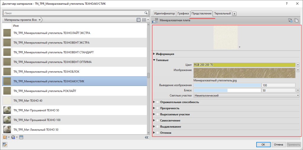Select ТЕХНОВЕНТ СТАНДАРТ material row
The height and width of the screenshot is (150, 303).
(75, 52)
